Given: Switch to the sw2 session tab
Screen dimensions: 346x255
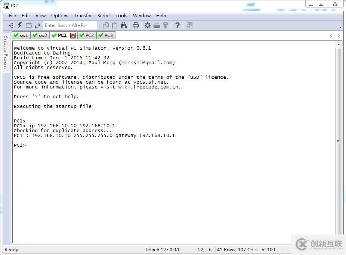Looking at the screenshot, I should coord(40,35).
